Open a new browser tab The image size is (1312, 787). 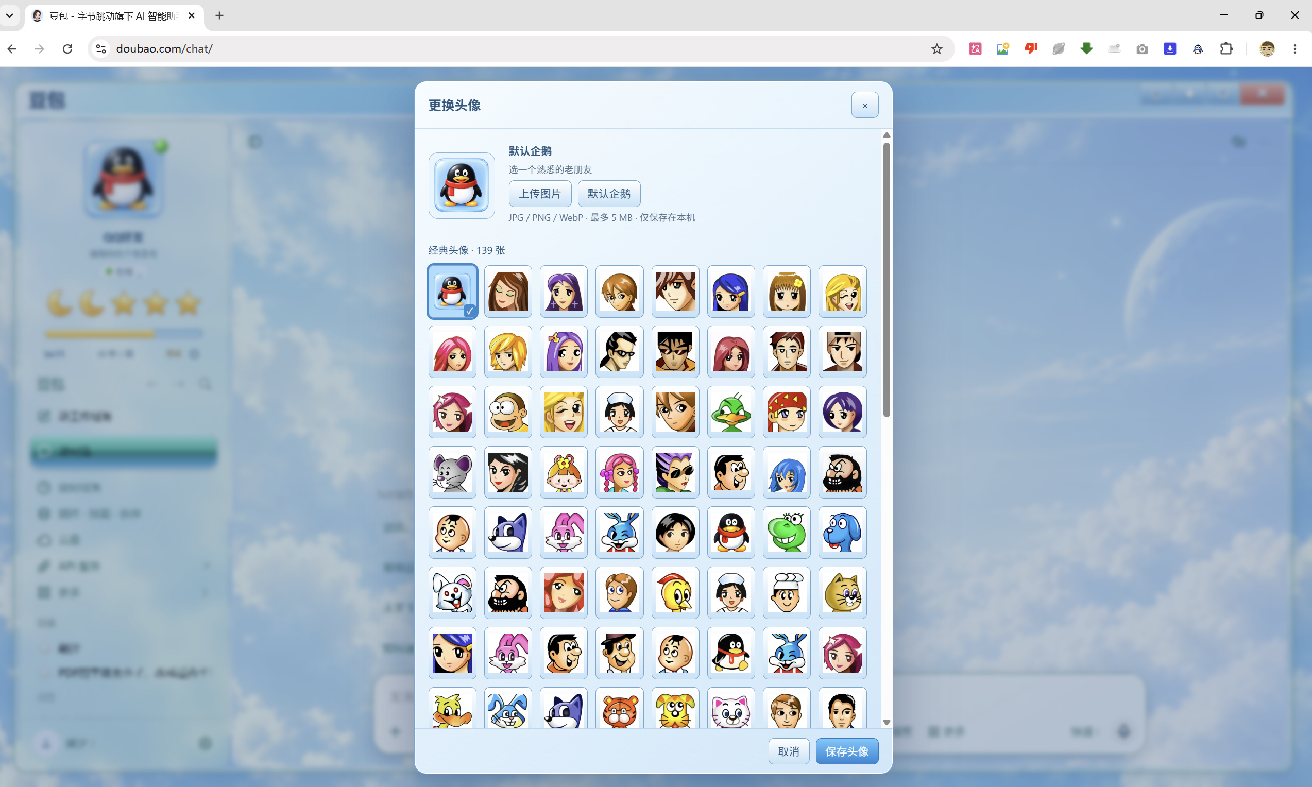pyautogui.click(x=219, y=15)
